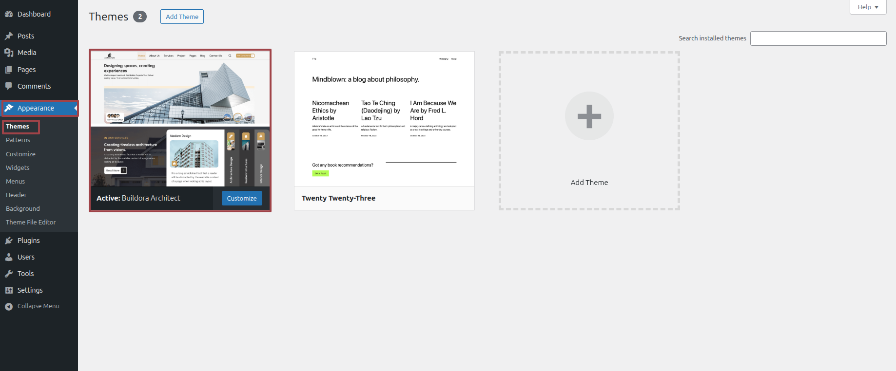Viewport: 896px width, 371px height.
Task: Expand the Help dropdown tab
Action: 868,7
